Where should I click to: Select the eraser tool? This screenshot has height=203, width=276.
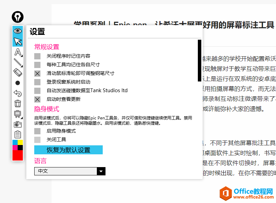coord(18,72)
